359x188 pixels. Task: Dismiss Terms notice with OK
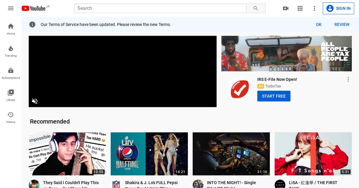click(319, 24)
